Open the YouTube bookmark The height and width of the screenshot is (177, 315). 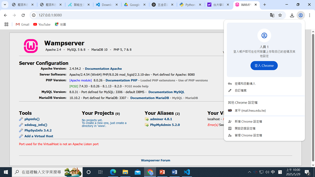[42, 24]
